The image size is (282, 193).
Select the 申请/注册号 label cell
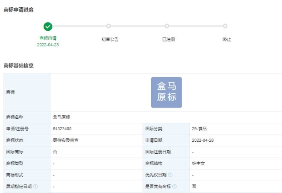(x=27, y=129)
